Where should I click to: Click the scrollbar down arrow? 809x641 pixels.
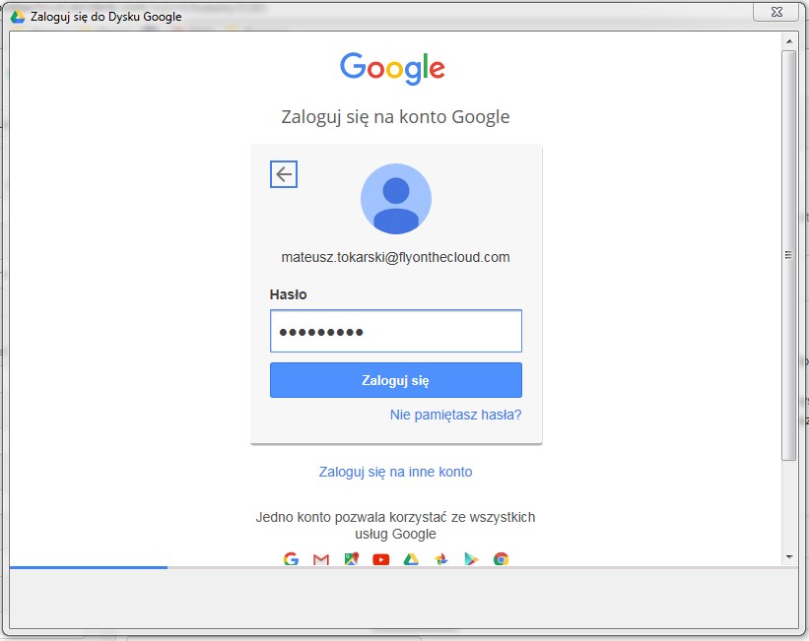coord(789,557)
